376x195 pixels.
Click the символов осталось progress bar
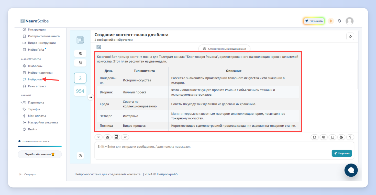[x=40, y=146]
